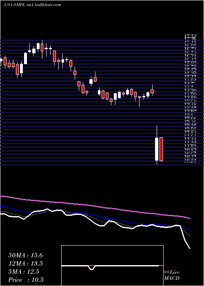
Task: Click the <<Live MACD label
Action: [x=172, y=275]
